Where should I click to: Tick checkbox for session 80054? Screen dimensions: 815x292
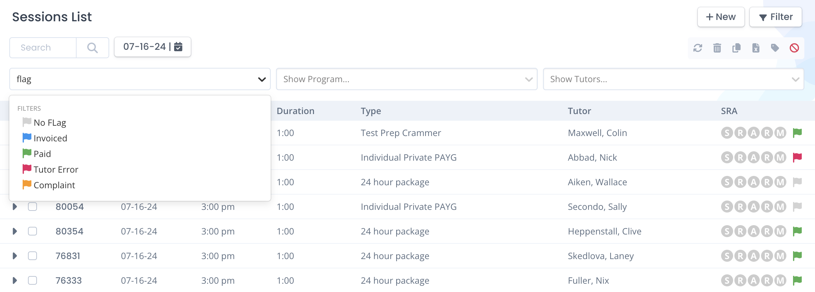click(x=32, y=207)
